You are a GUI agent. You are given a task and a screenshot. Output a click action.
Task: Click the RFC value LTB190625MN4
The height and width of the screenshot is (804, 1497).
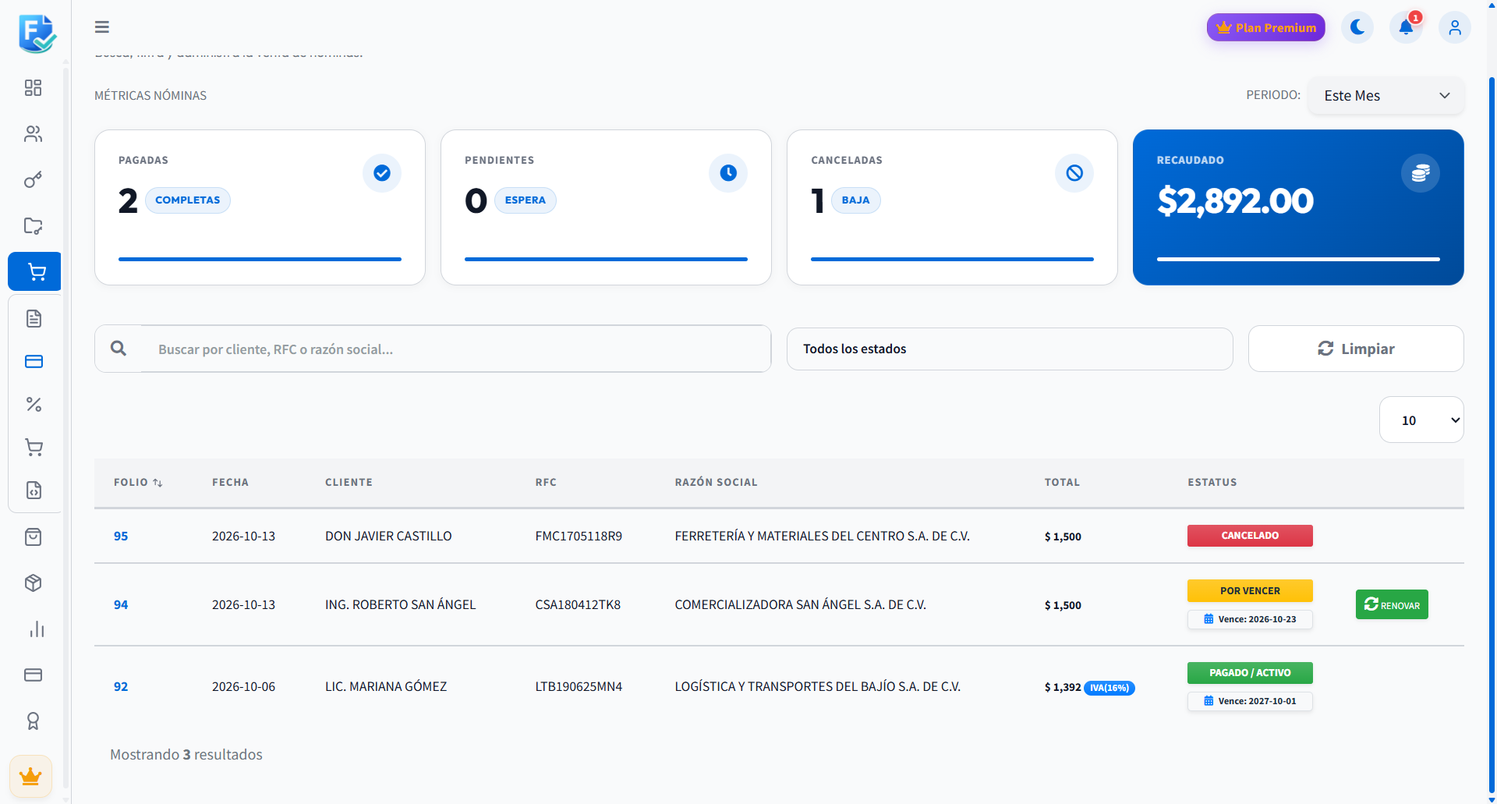(x=579, y=687)
